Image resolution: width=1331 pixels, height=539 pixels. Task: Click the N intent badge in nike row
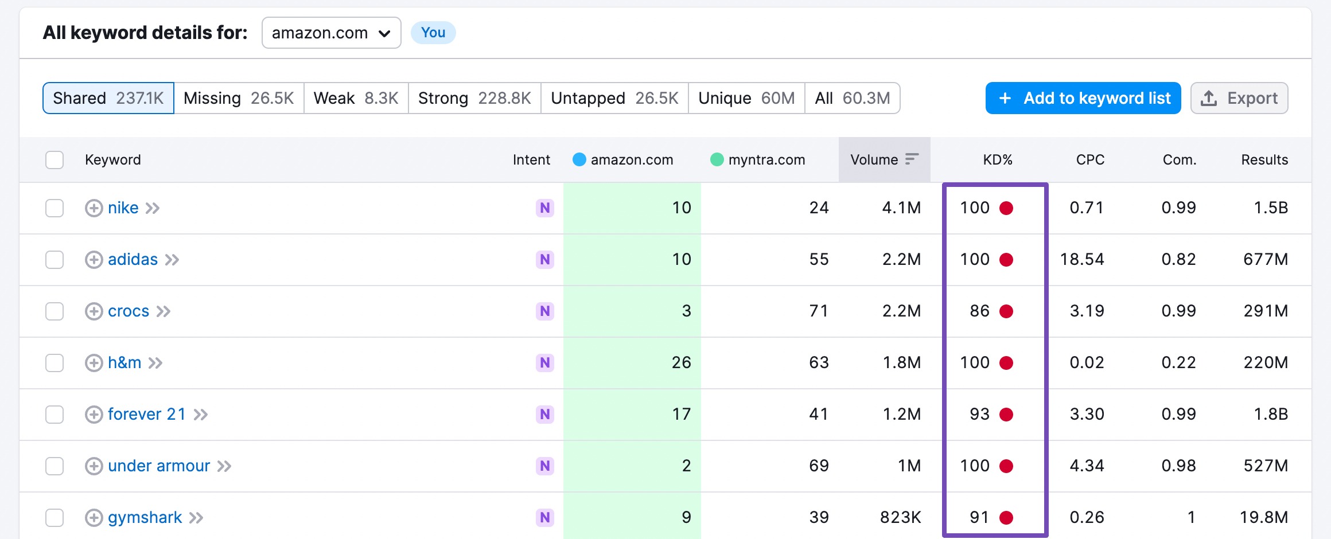(545, 208)
